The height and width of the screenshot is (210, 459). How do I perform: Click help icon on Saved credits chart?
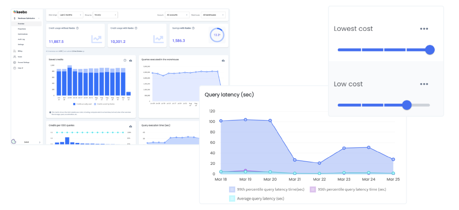coord(125,60)
